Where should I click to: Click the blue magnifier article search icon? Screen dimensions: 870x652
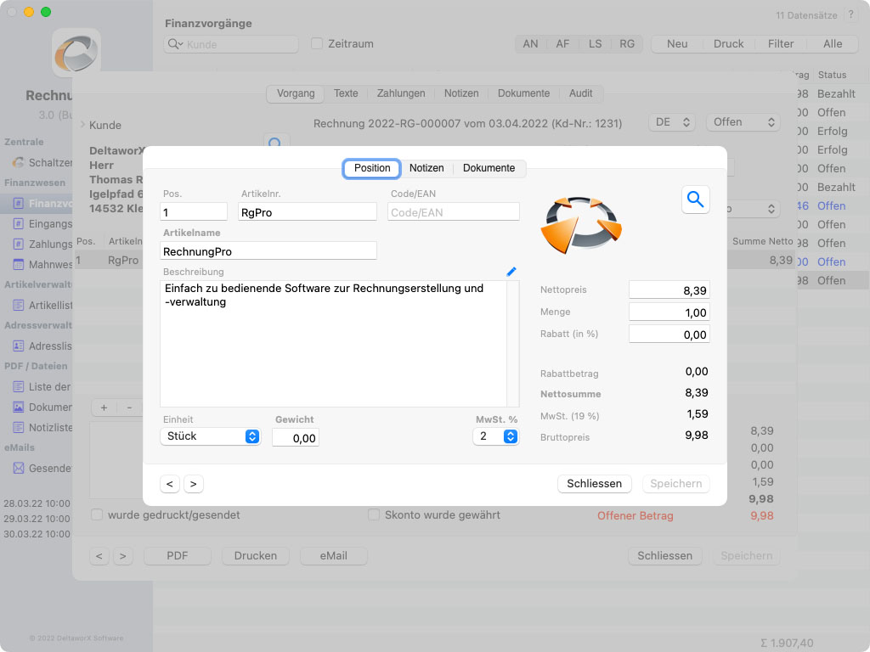(x=695, y=200)
